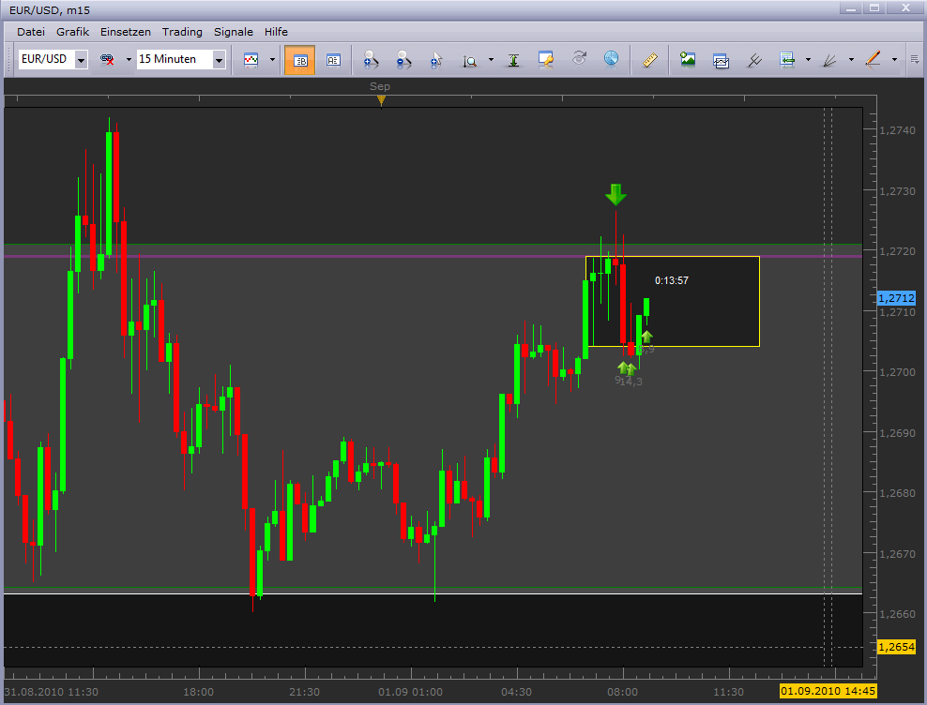Click the unlink chart symbols icon
927x705 pixels.
tap(107, 59)
